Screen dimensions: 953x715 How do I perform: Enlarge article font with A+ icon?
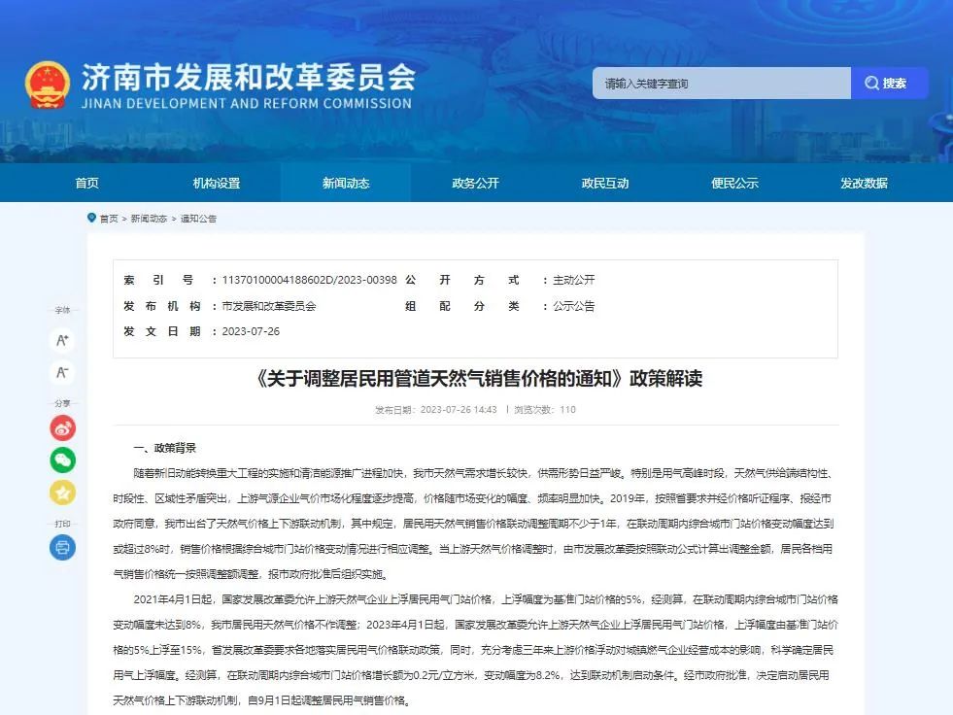pyautogui.click(x=61, y=340)
